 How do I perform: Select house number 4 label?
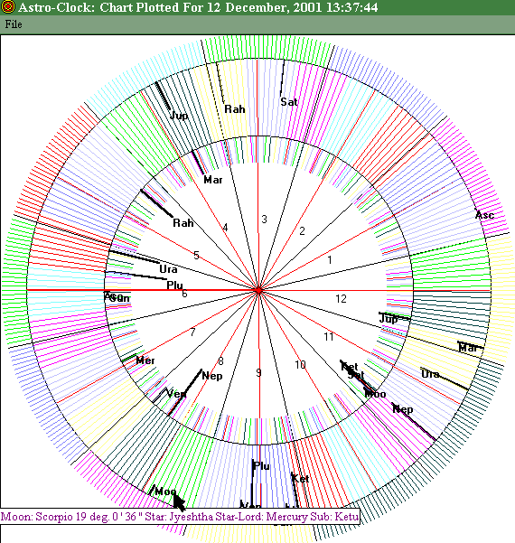pyautogui.click(x=225, y=228)
